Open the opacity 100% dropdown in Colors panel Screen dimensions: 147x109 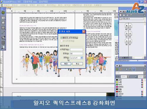(x=145, y=77)
